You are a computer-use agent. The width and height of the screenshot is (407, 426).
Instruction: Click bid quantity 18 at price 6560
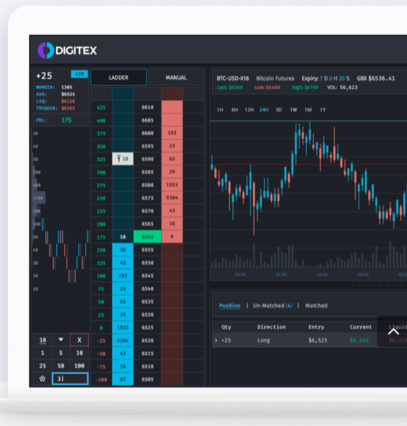[123, 237]
